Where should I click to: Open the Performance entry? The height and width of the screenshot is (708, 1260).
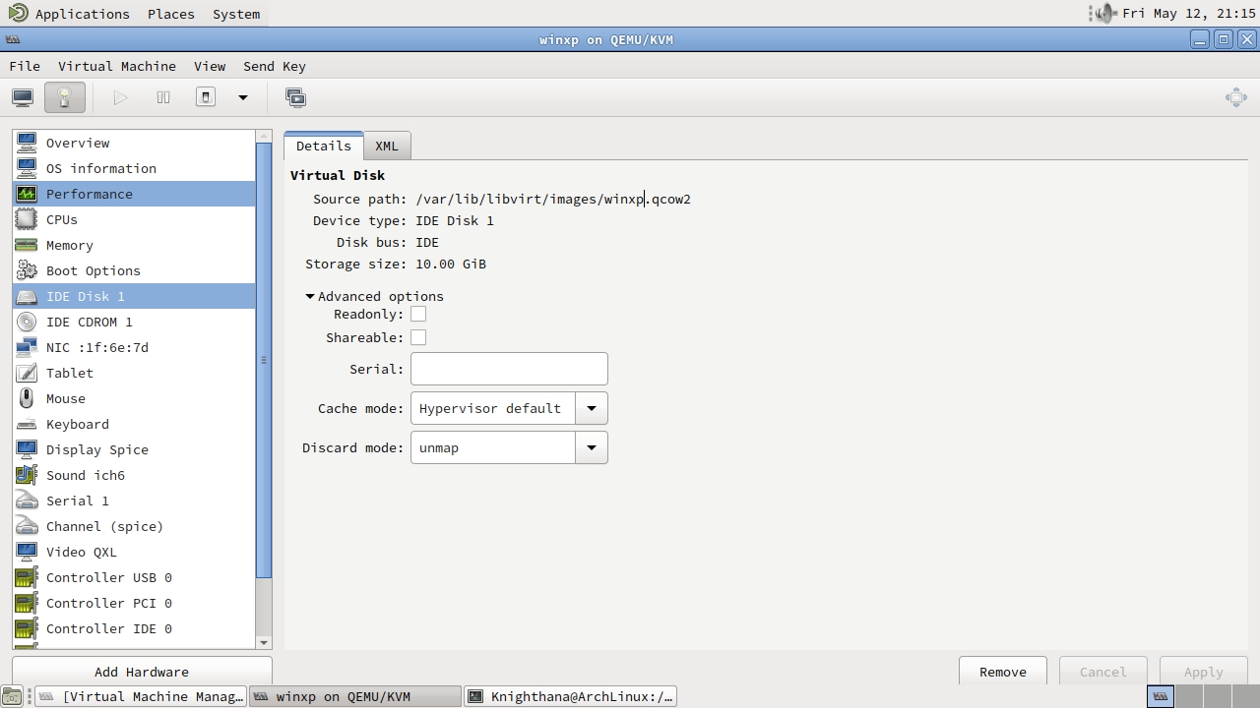point(134,194)
